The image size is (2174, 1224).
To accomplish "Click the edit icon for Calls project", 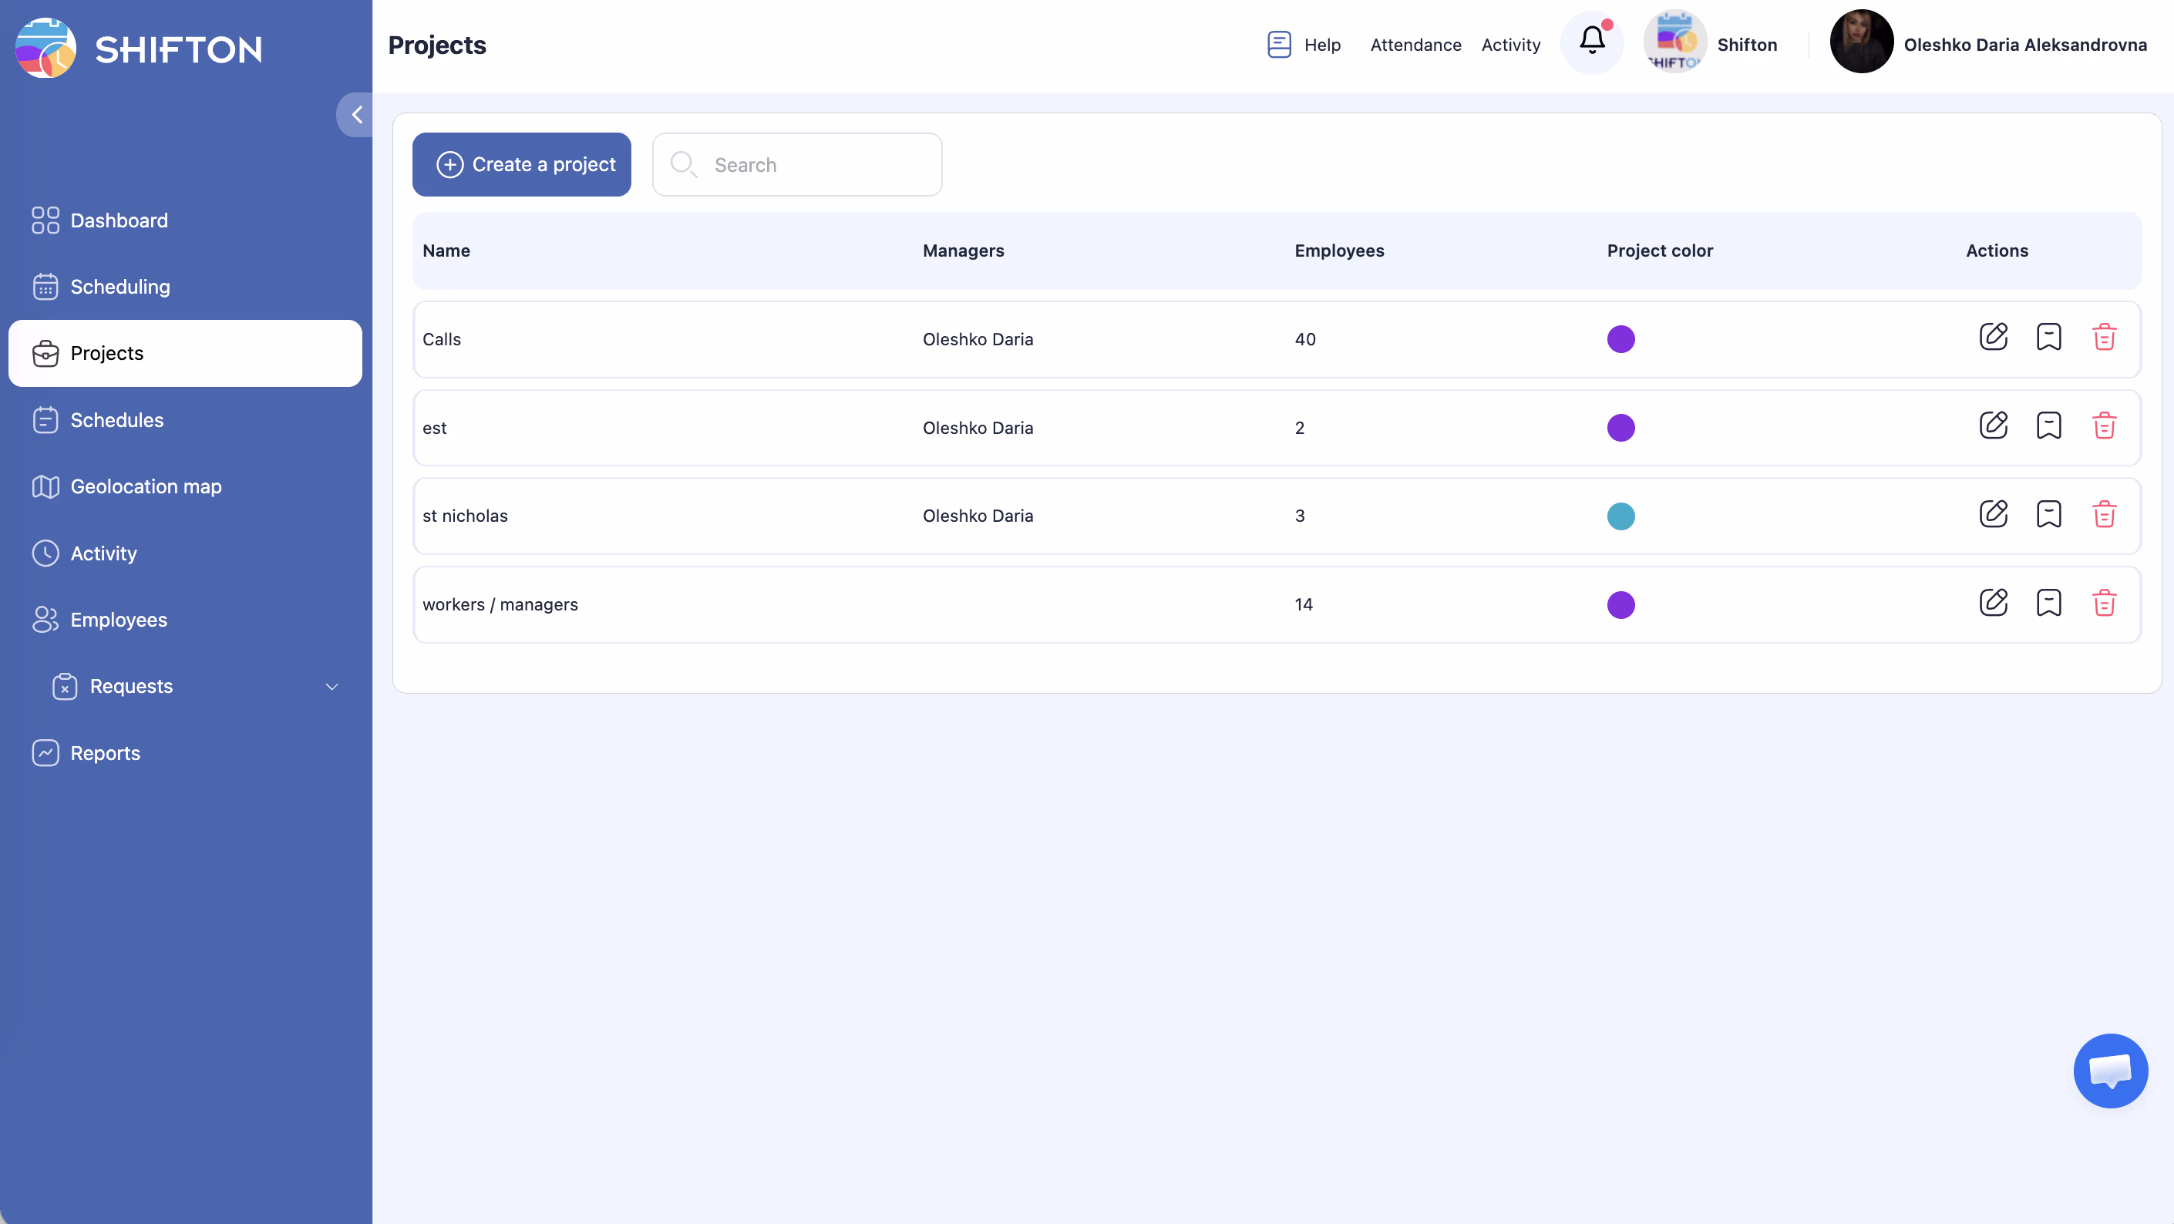I will click(1994, 338).
